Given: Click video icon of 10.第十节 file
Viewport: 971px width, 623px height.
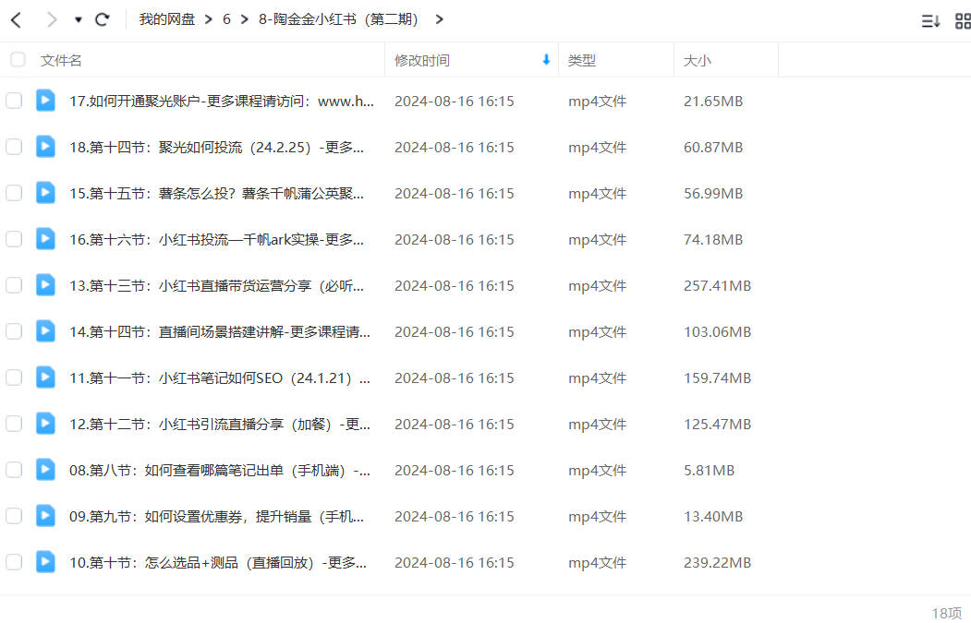Looking at the screenshot, I should [x=45, y=562].
